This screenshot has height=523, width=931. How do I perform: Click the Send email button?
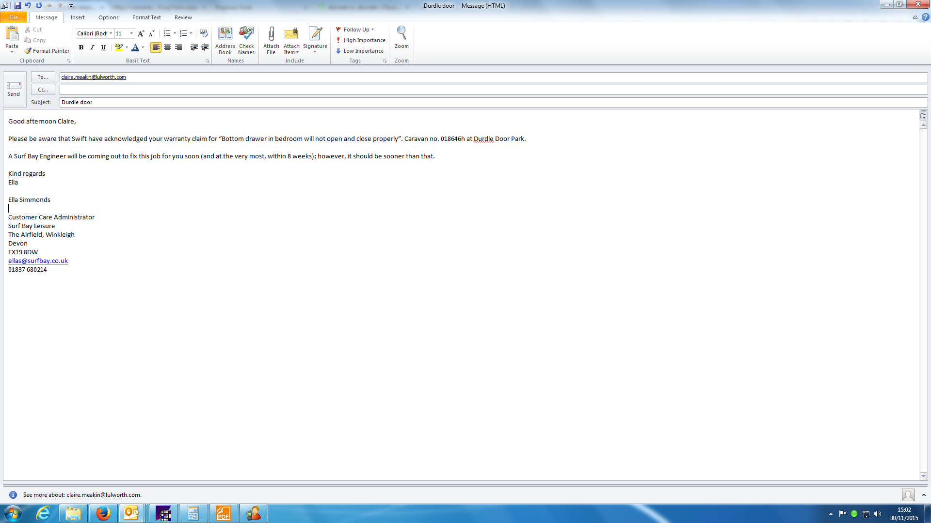[x=14, y=89]
